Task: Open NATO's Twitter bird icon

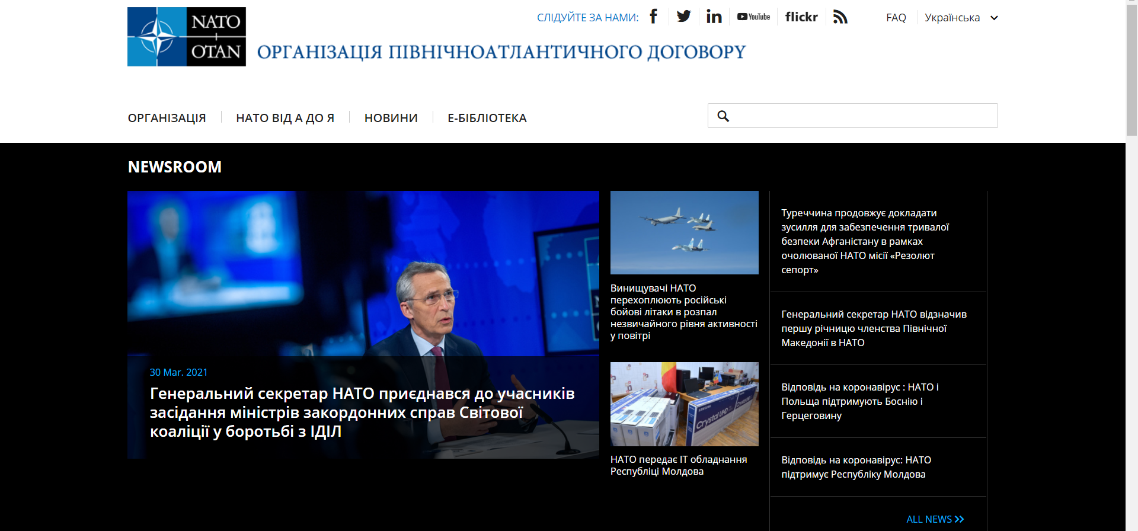Action: click(684, 17)
